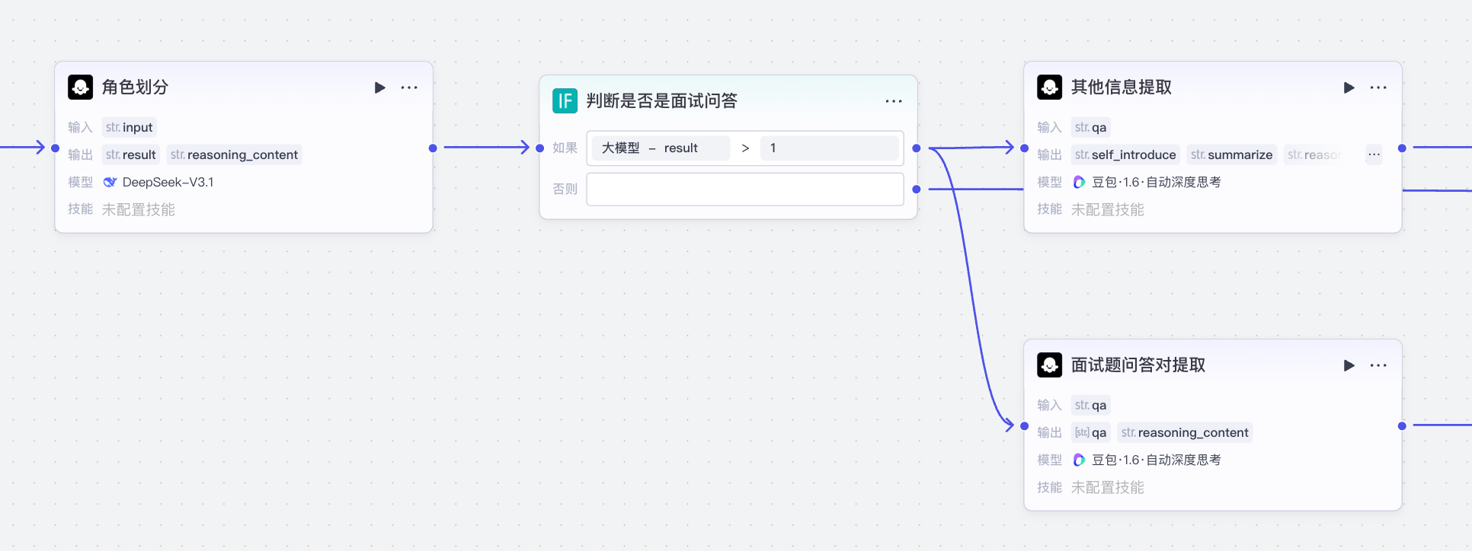Open more options for 面试题问答对提取 node
Image resolution: width=1472 pixels, height=551 pixels.
(1378, 365)
